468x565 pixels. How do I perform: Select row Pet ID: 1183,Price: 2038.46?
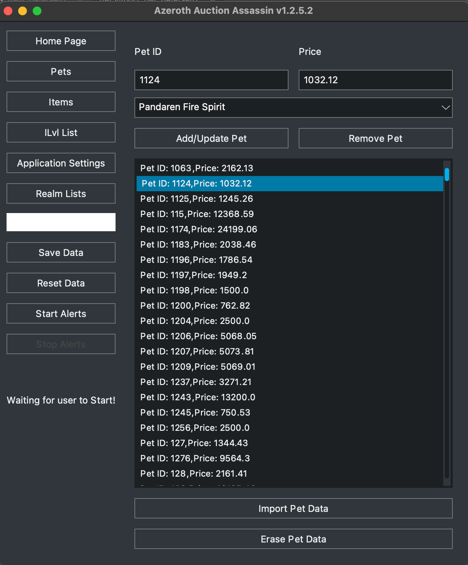[x=290, y=245]
